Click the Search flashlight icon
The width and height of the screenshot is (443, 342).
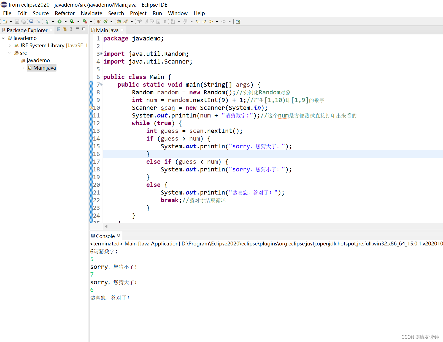[x=126, y=21]
